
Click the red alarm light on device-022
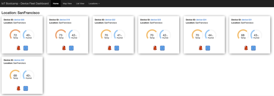point(109,48)
